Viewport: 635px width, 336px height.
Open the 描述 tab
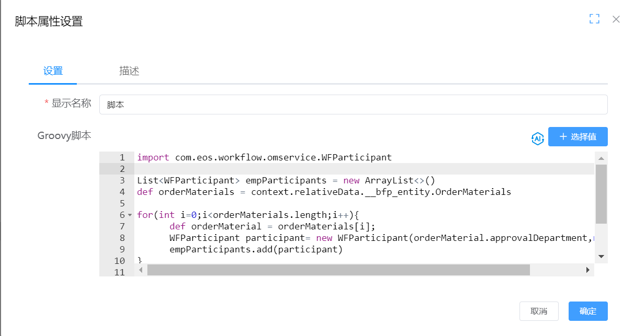[129, 71]
